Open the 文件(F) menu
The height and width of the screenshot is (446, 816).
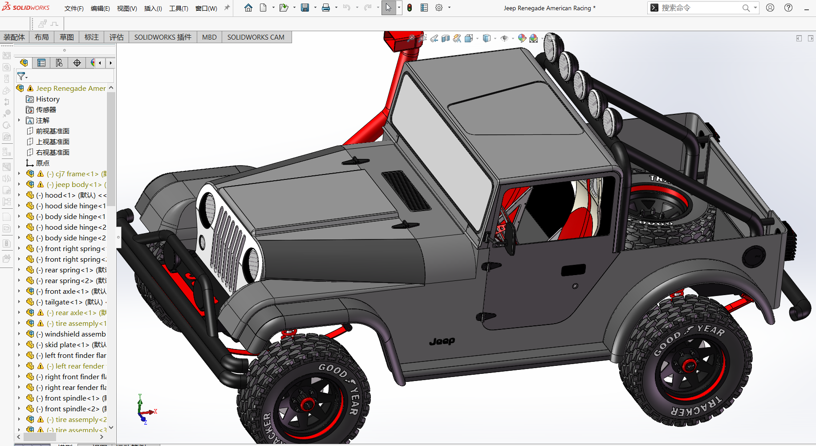(74, 8)
